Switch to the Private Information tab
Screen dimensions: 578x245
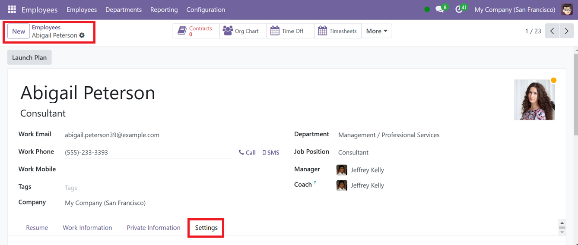154,228
